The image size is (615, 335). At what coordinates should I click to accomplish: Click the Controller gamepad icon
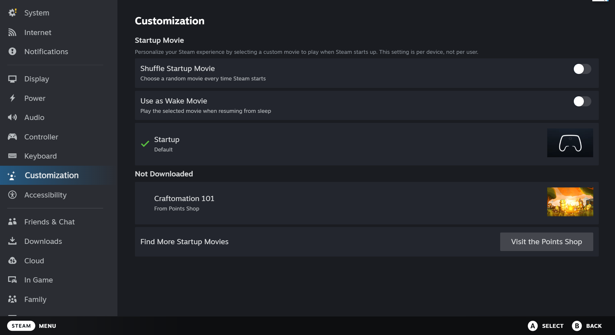[x=12, y=137]
